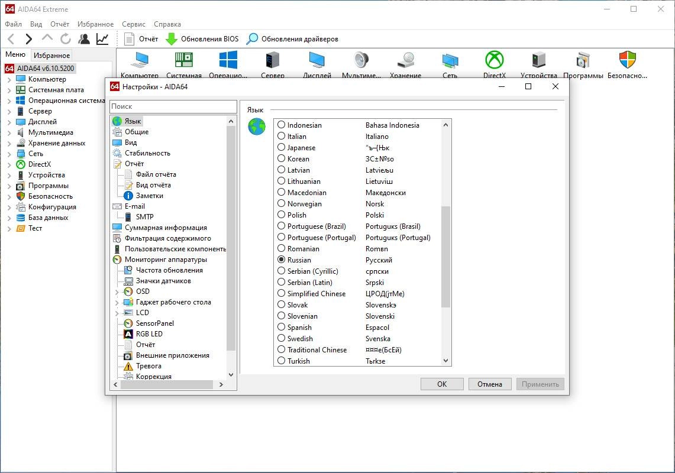
Task: Click the up-level arrow in toolbar
Action: click(x=47, y=38)
